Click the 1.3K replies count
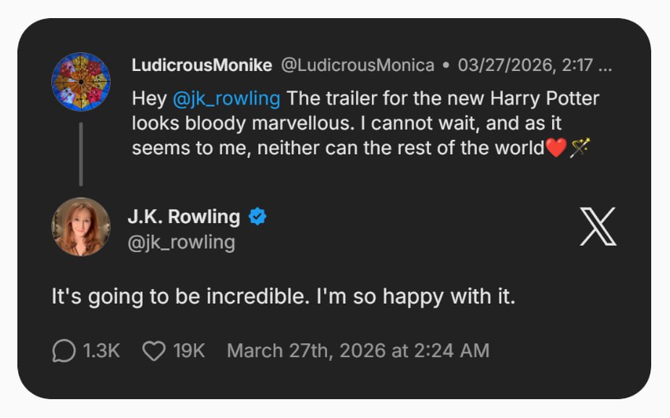Screen dimensions: 670x418 pyautogui.click(x=101, y=351)
